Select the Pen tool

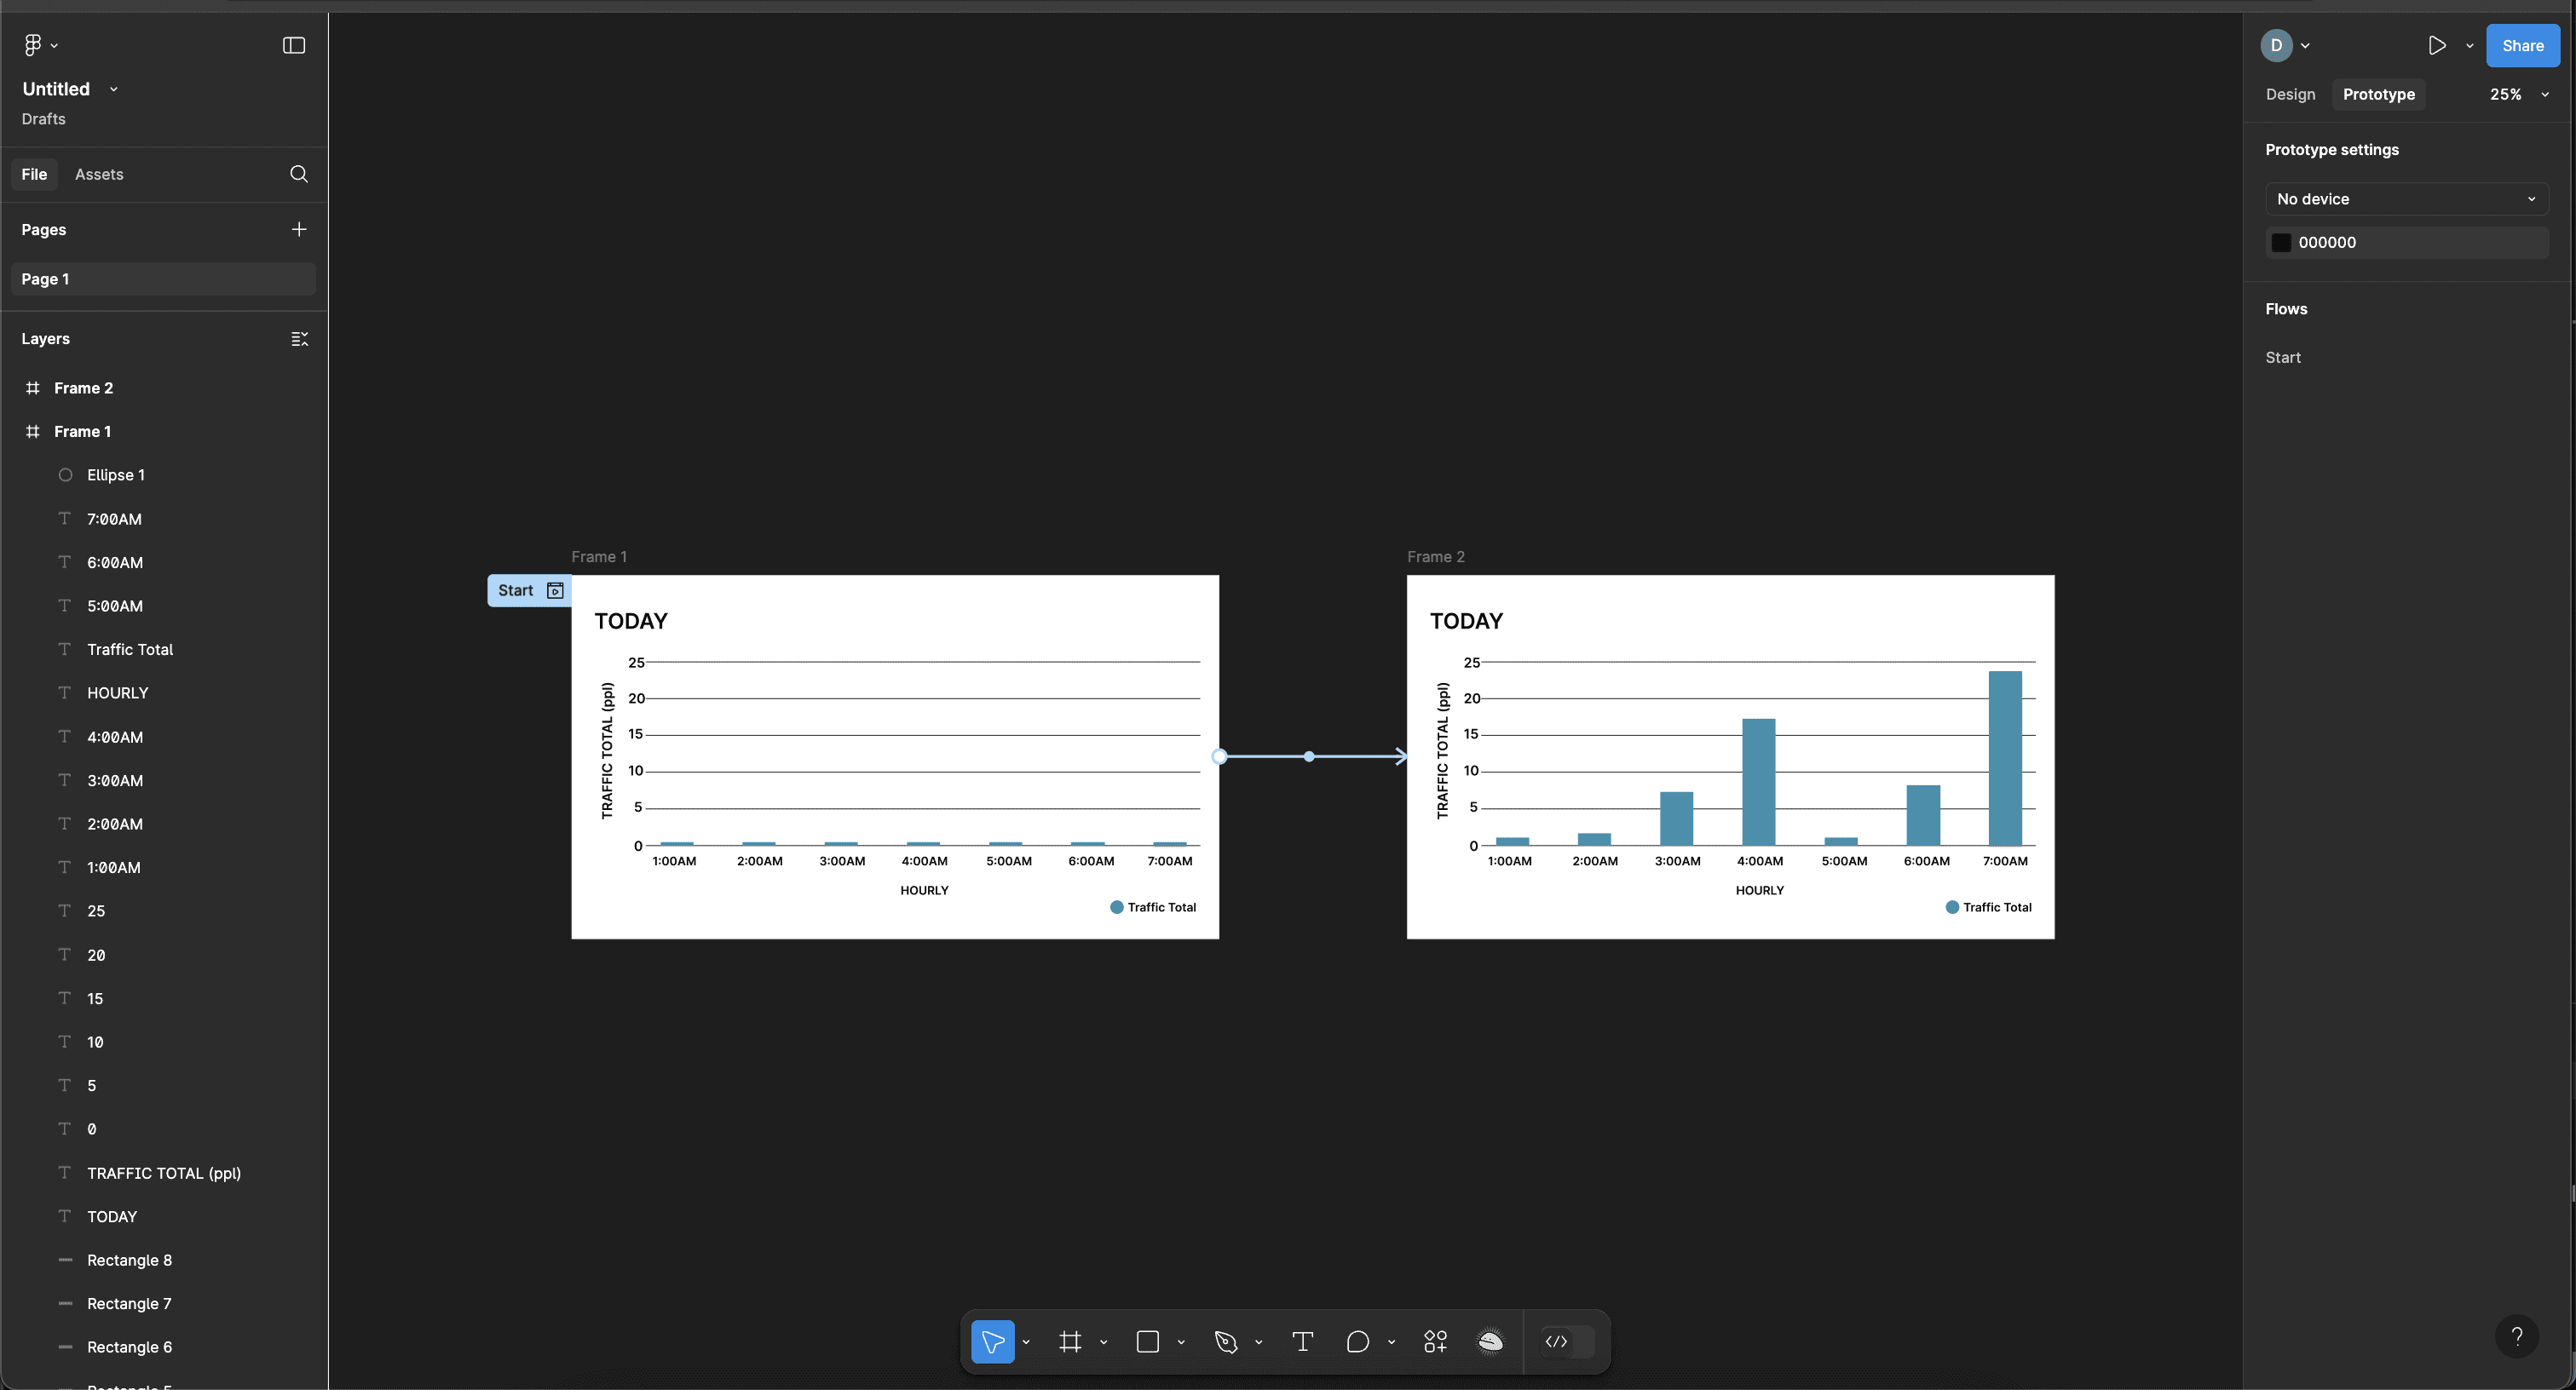(x=1226, y=1342)
